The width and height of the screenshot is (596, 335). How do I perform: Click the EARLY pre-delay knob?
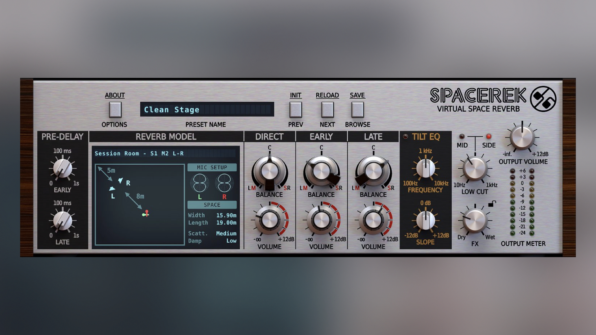62,168
